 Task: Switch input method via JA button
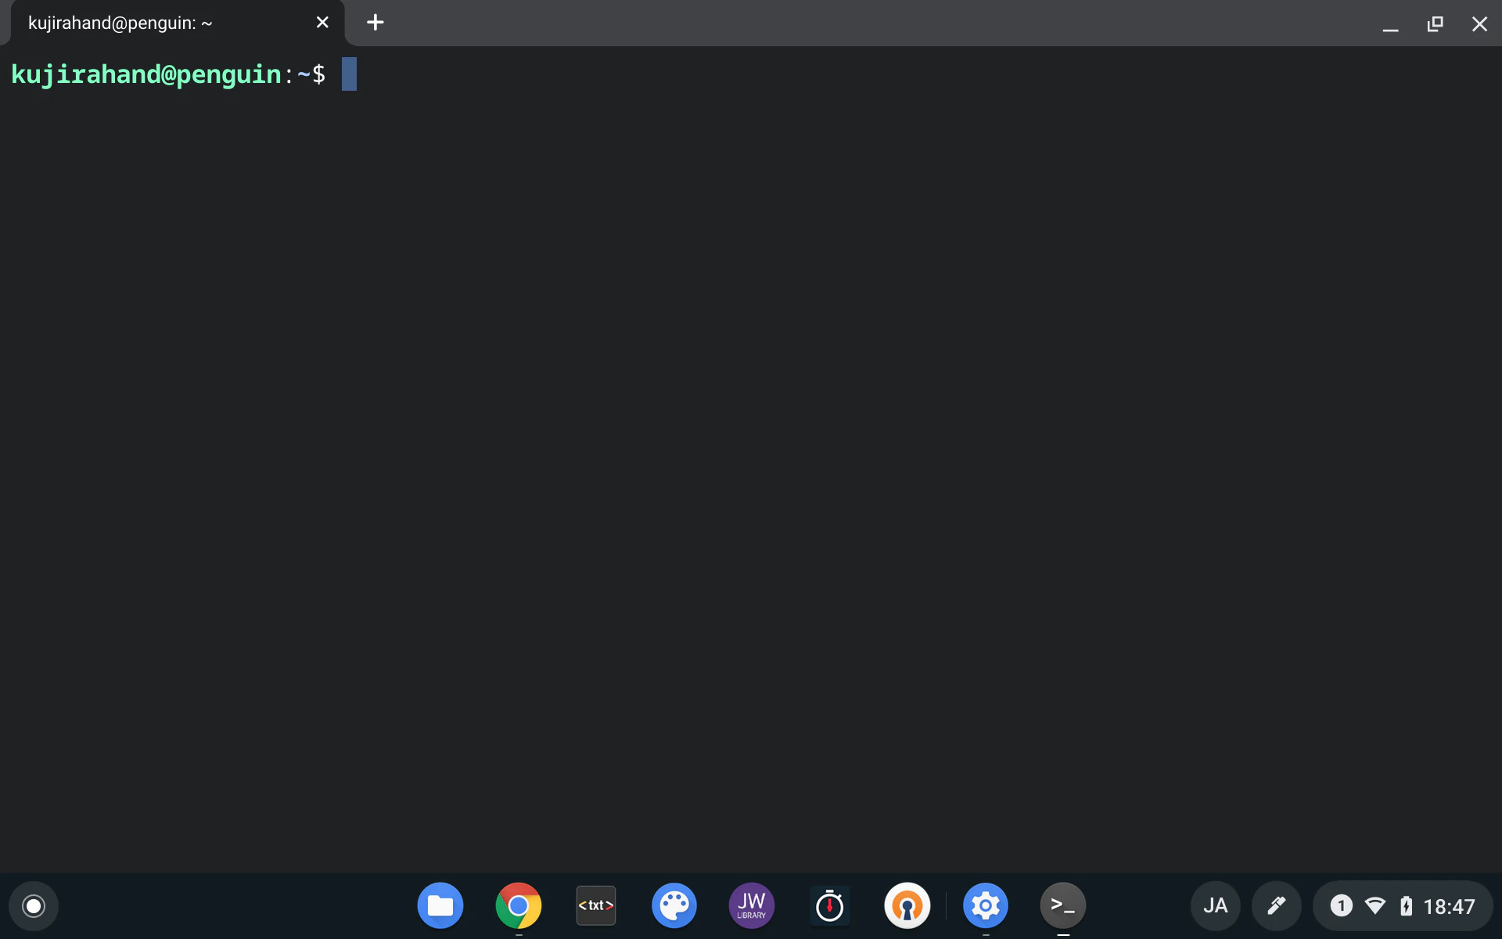click(x=1215, y=906)
